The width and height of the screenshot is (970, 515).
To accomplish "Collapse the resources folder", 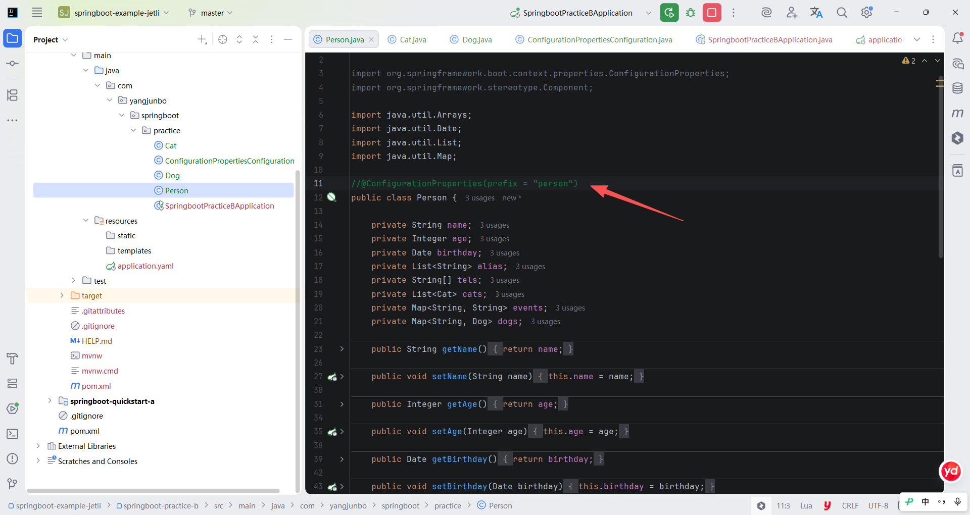I will [x=86, y=221].
